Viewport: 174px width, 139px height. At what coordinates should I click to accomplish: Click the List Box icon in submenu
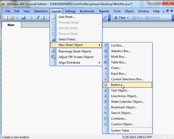(x=106, y=45)
